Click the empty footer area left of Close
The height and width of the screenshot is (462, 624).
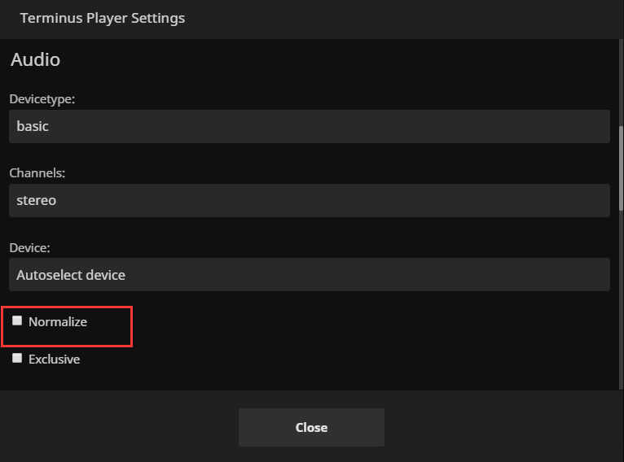(122, 427)
